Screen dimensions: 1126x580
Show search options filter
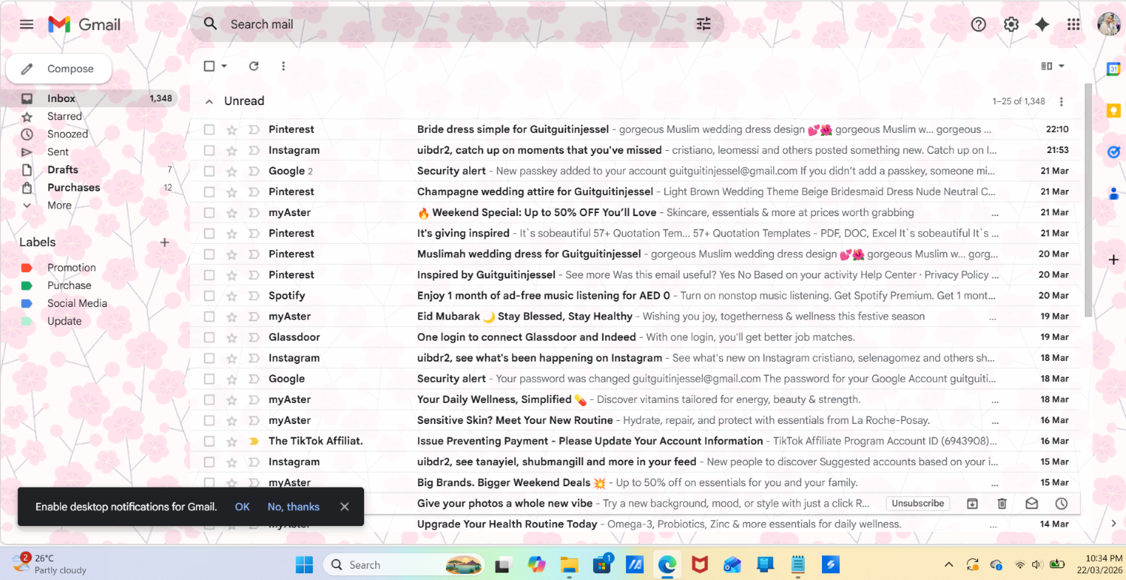[703, 24]
